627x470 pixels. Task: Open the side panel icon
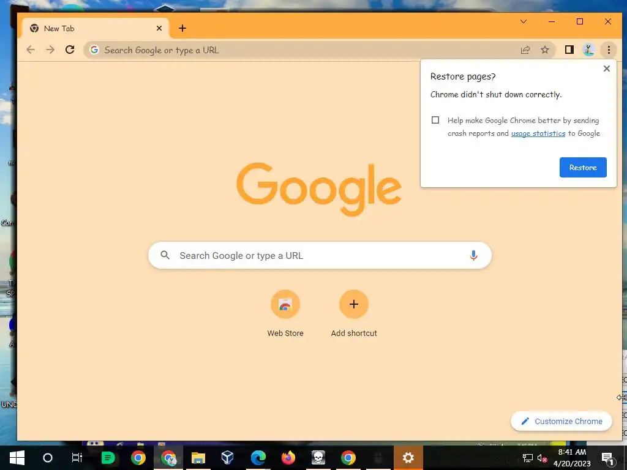(x=569, y=50)
